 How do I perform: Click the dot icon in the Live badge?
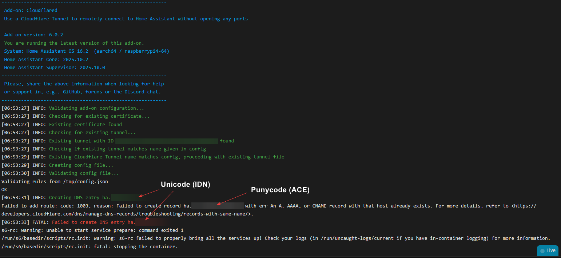pyautogui.click(x=542, y=251)
